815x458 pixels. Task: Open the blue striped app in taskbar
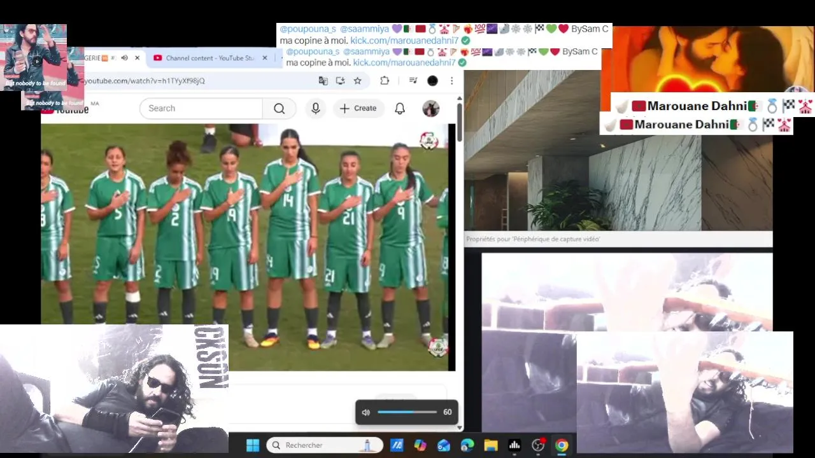click(x=397, y=445)
